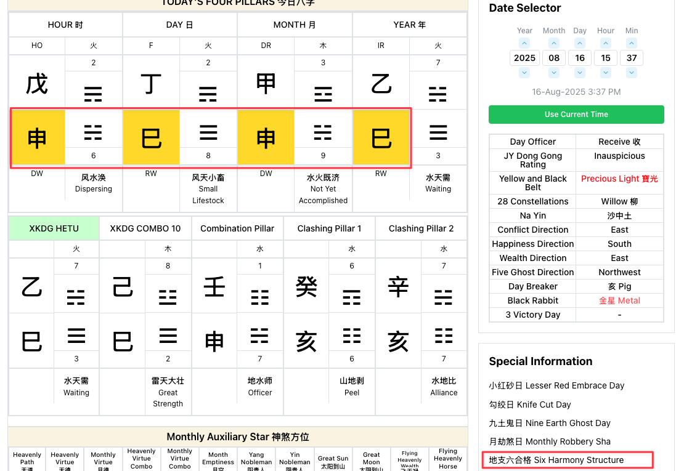Select the month stem character 甲
676x471 pixels.
pos(266,84)
